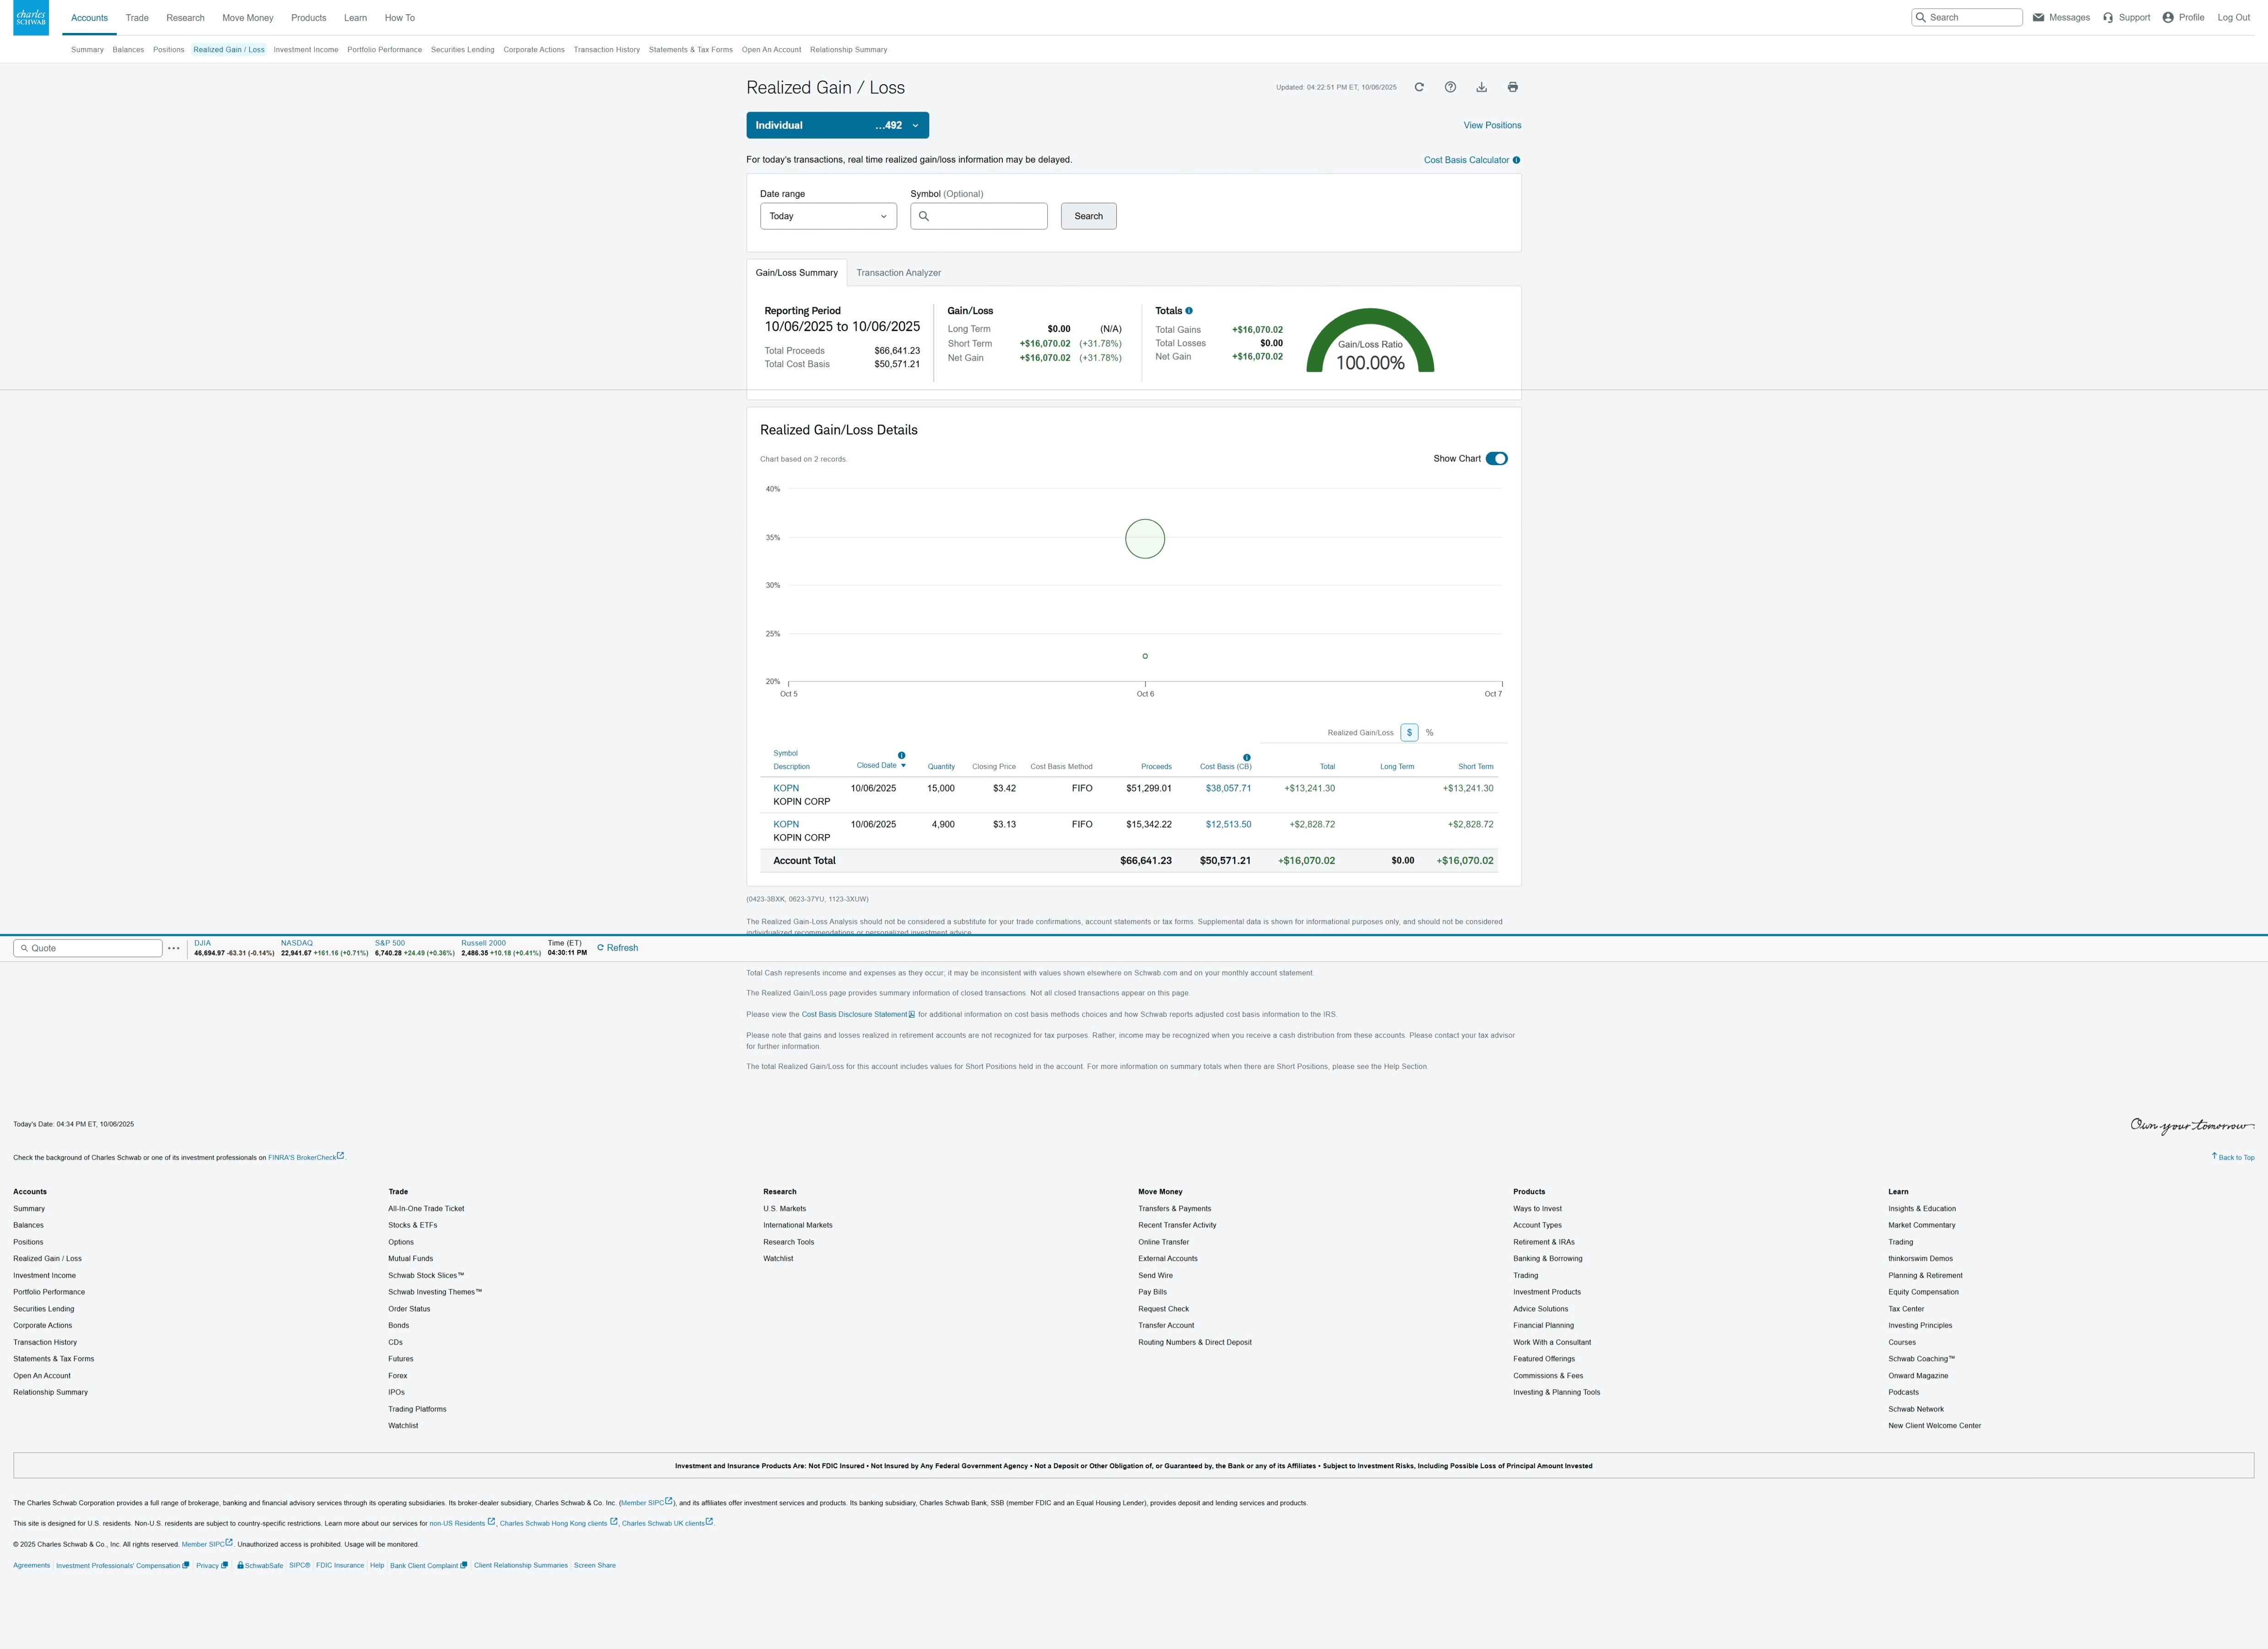Sort by Closed Date column arrow
Image resolution: width=2268 pixels, height=1649 pixels.
tap(903, 766)
